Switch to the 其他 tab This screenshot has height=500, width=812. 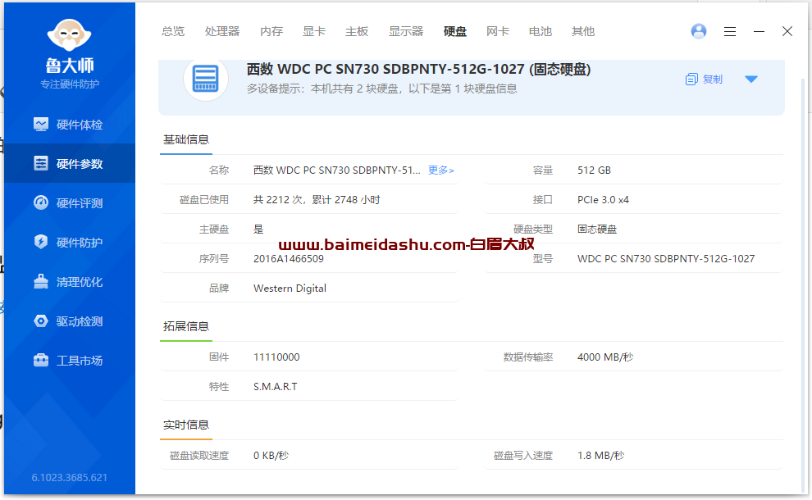tap(582, 32)
